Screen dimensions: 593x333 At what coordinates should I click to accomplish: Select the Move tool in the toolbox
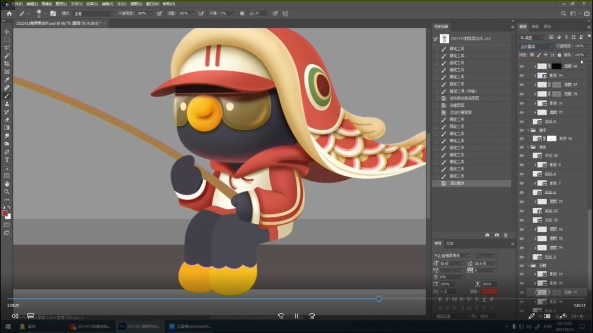pyautogui.click(x=7, y=32)
